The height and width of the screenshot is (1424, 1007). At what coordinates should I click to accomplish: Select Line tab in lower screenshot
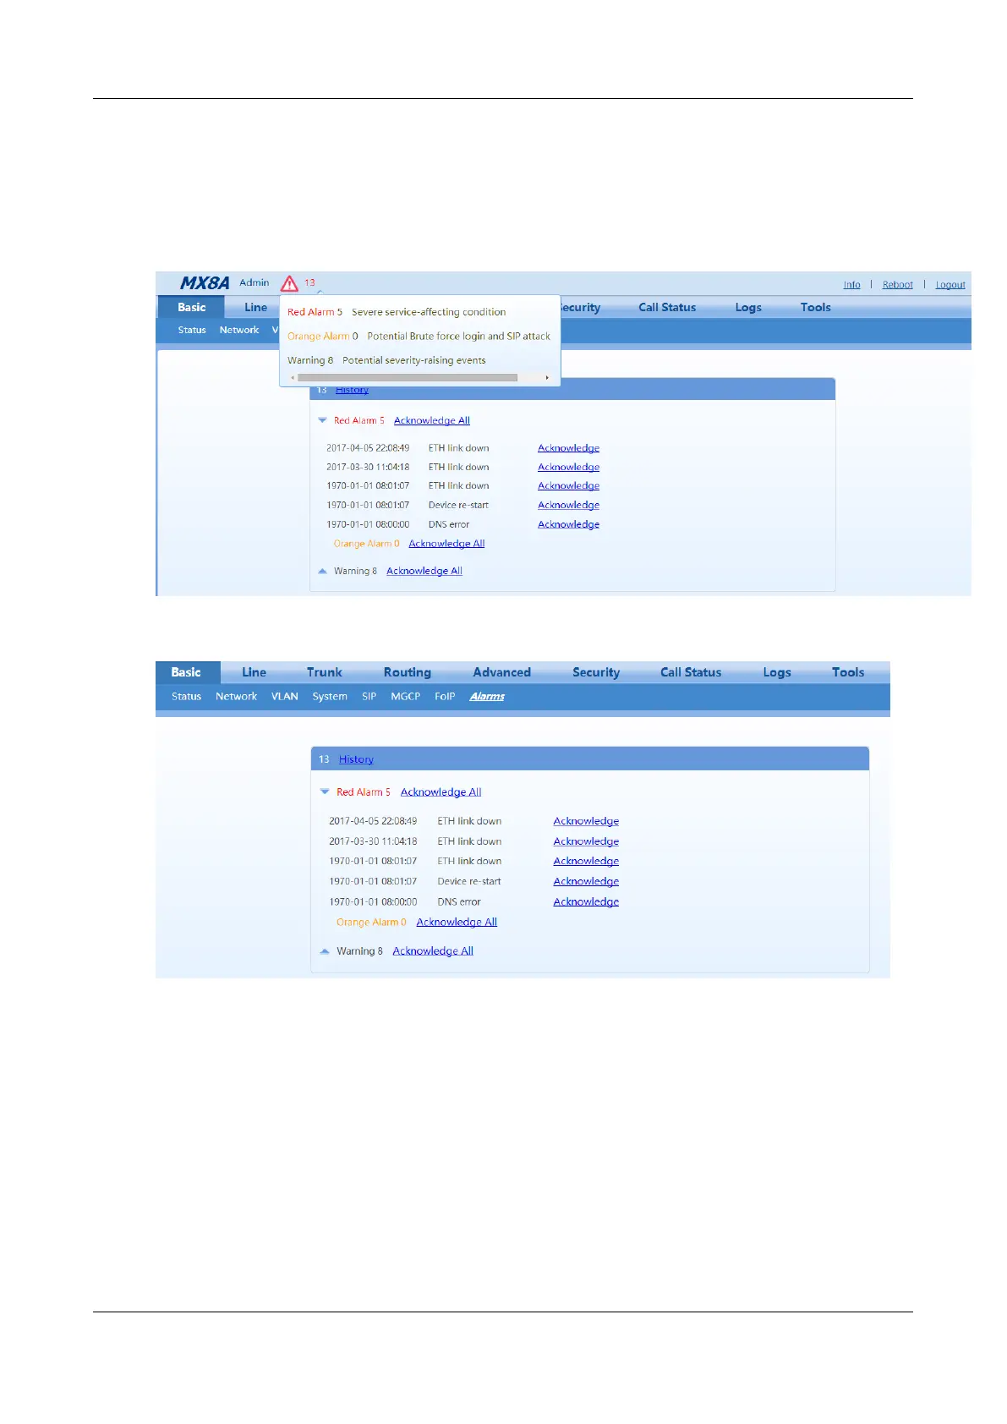[x=254, y=672]
